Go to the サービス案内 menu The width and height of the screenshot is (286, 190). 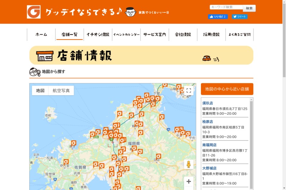(x=155, y=35)
